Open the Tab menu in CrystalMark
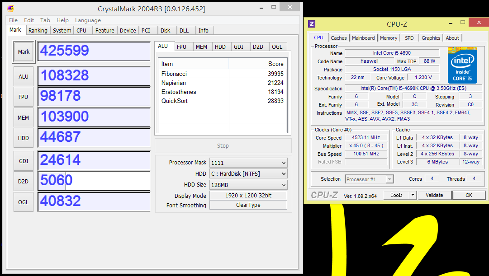The image size is (489, 276). [x=45, y=20]
